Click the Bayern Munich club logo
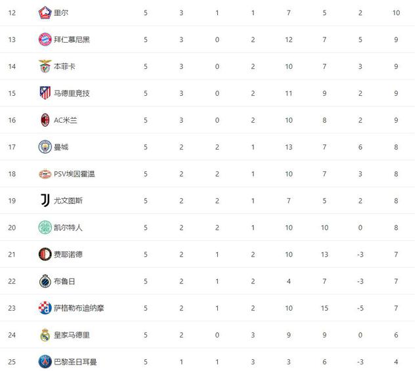This screenshot has width=420, height=371. [x=45, y=39]
